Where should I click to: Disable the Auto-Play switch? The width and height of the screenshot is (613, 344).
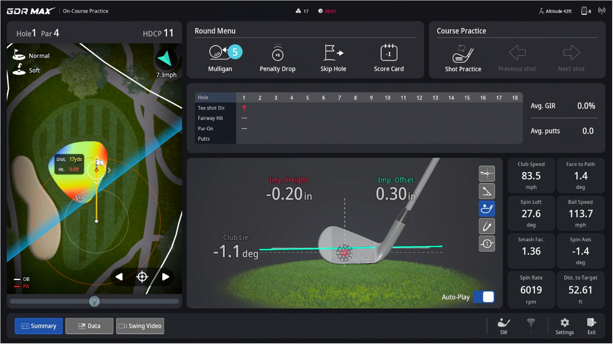coord(484,297)
